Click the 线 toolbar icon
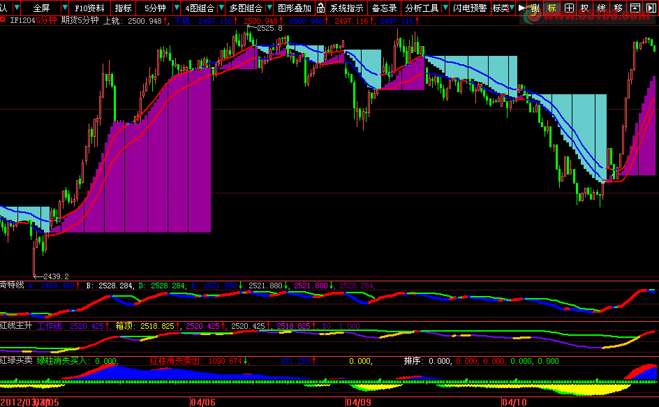659x407 pixels. 602,8
